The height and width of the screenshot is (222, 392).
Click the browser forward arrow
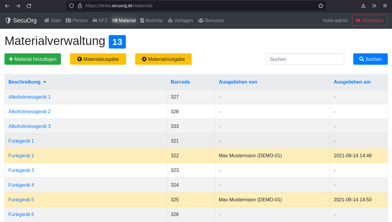tap(18, 6)
